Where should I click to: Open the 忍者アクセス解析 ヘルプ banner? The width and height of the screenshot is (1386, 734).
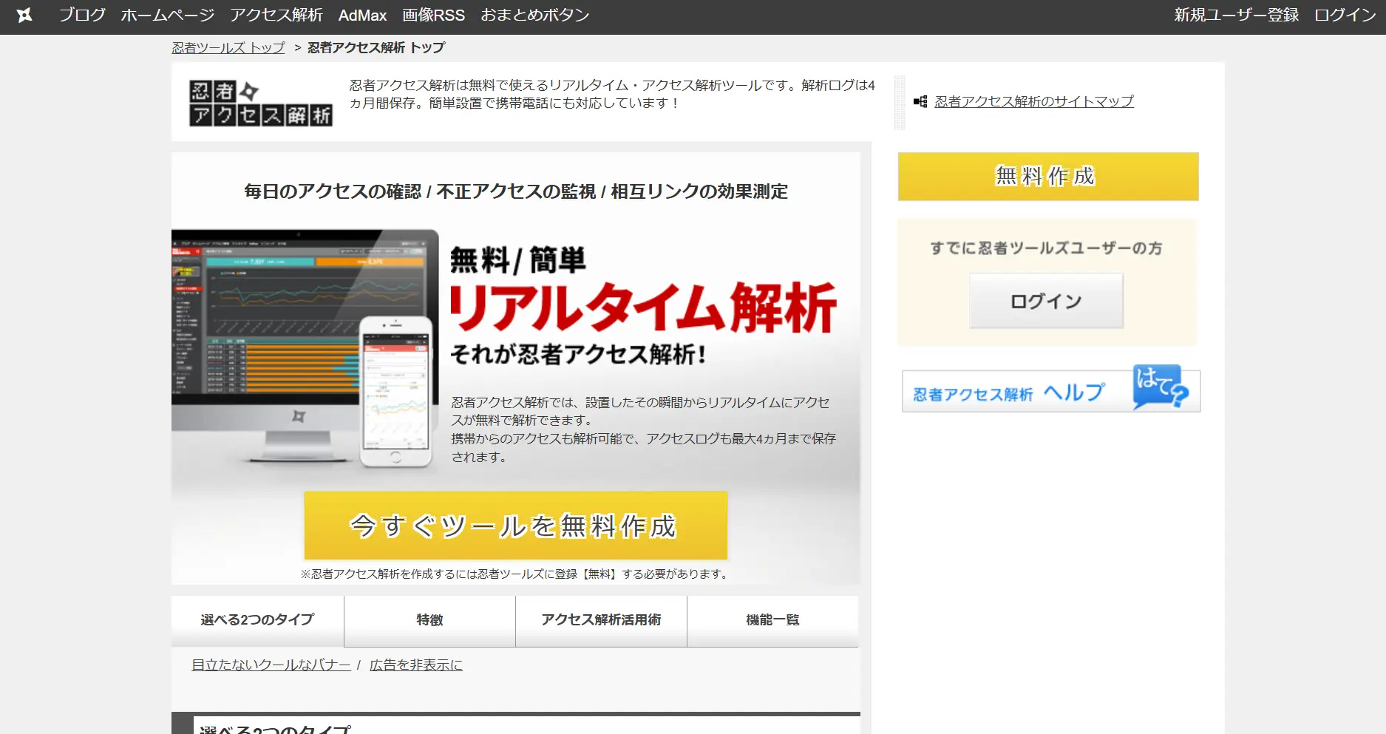pyautogui.click(x=1050, y=390)
